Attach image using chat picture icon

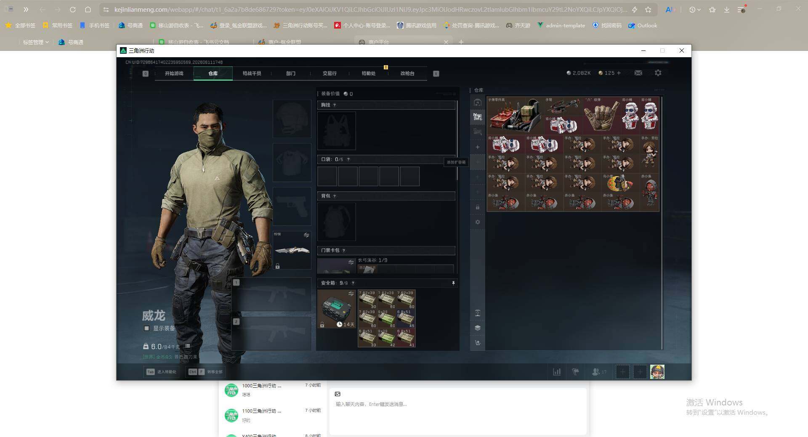[x=338, y=394]
